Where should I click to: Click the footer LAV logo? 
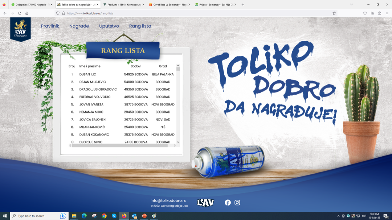coord(205,203)
